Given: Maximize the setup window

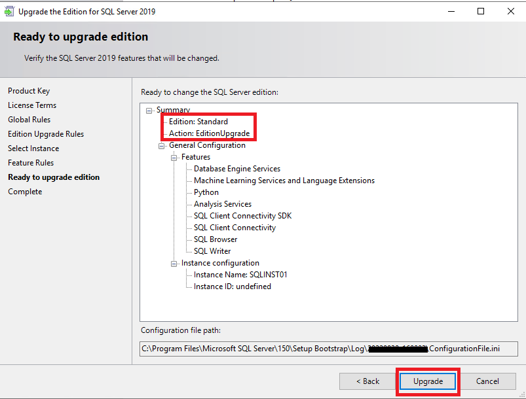Looking at the screenshot, I should (481, 11).
